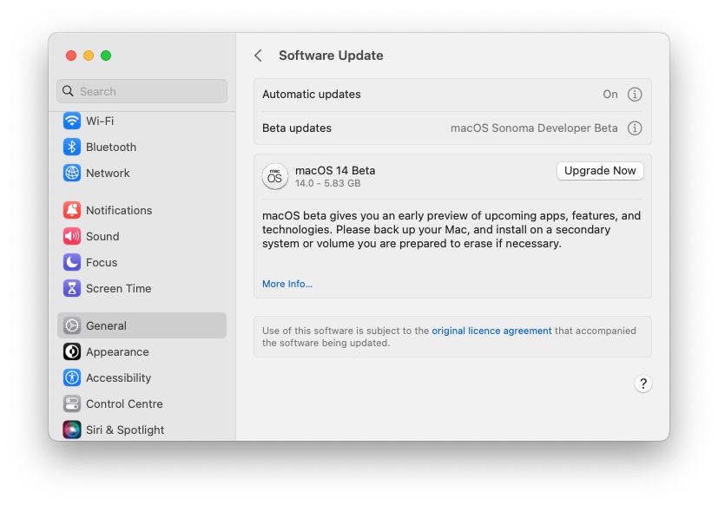This screenshot has width=718, height=505.
Task: Open the More Info… link
Action: [287, 284]
